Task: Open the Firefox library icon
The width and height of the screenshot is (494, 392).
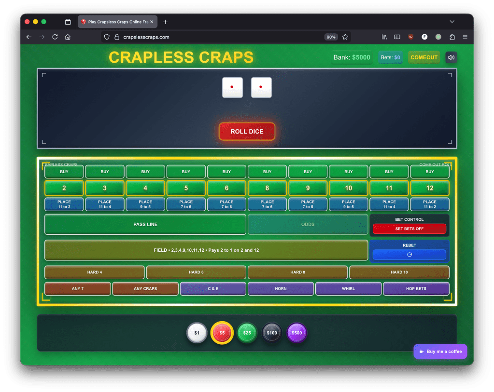Action: click(383, 37)
